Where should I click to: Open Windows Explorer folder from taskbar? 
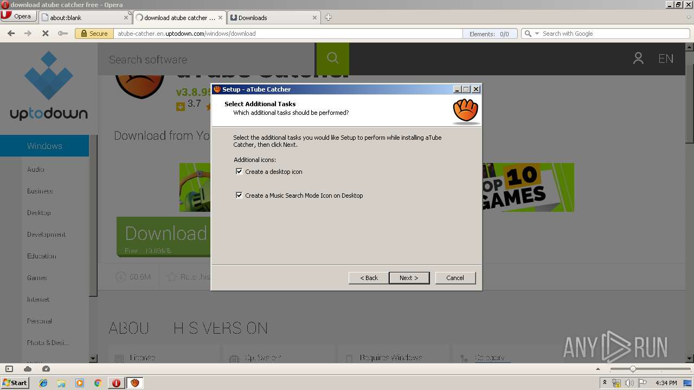61,383
